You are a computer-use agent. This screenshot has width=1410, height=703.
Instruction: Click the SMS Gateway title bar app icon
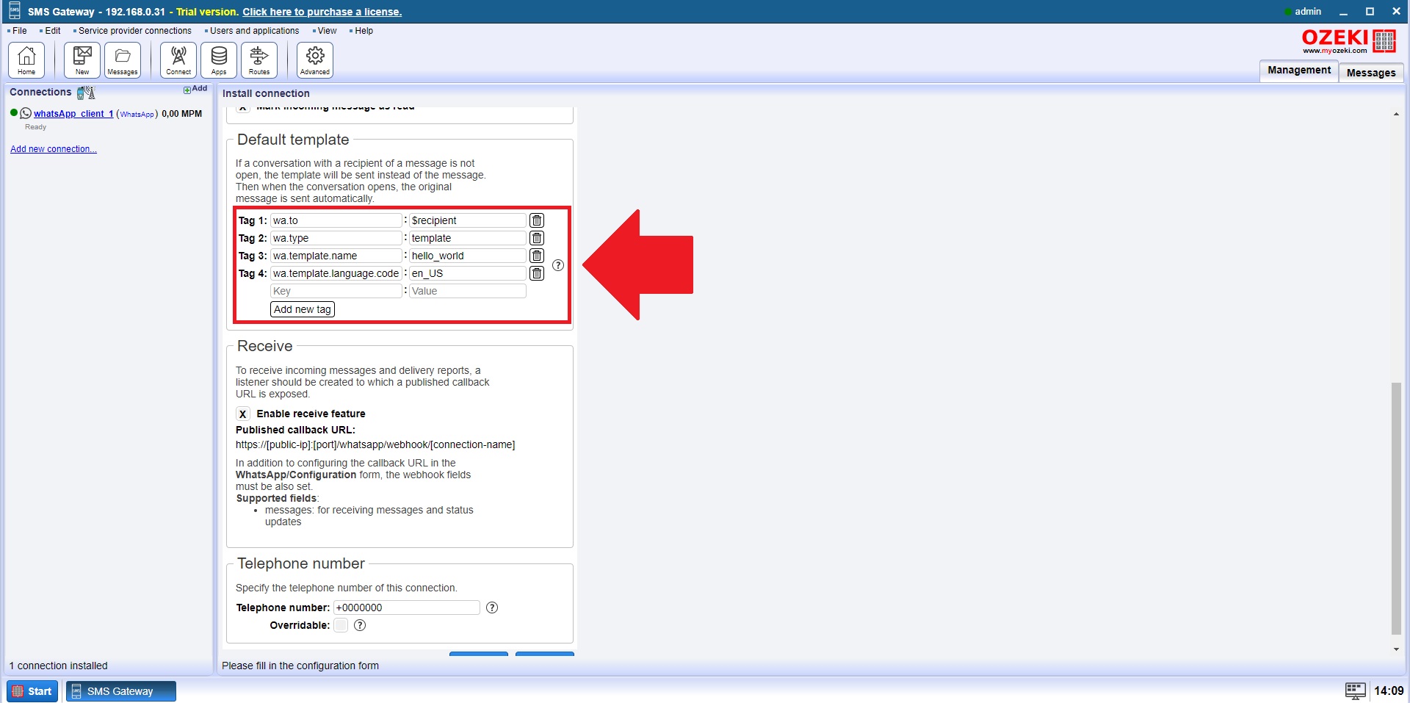pos(14,11)
